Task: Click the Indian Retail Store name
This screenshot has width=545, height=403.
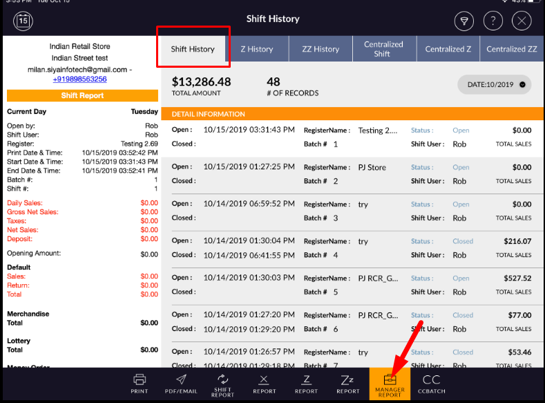Action: [x=79, y=46]
